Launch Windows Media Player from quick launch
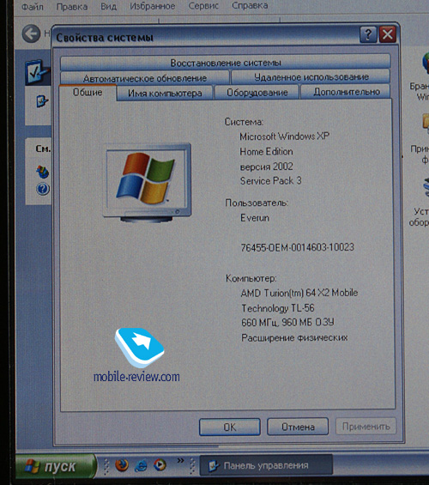Viewport: 429px width, 485px height. coord(160,464)
